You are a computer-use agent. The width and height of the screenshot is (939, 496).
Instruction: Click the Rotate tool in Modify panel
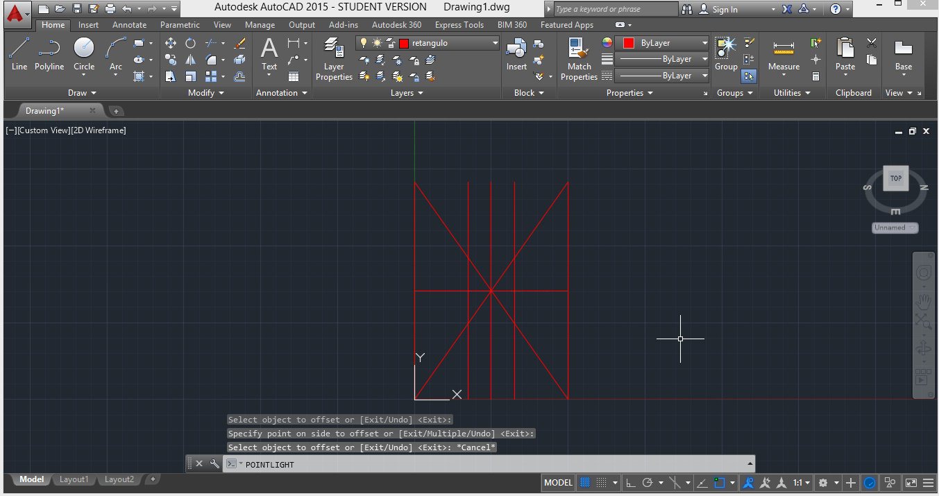coord(190,43)
